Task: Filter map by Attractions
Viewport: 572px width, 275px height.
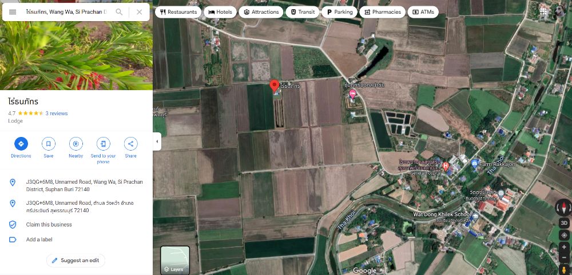Action: click(261, 12)
